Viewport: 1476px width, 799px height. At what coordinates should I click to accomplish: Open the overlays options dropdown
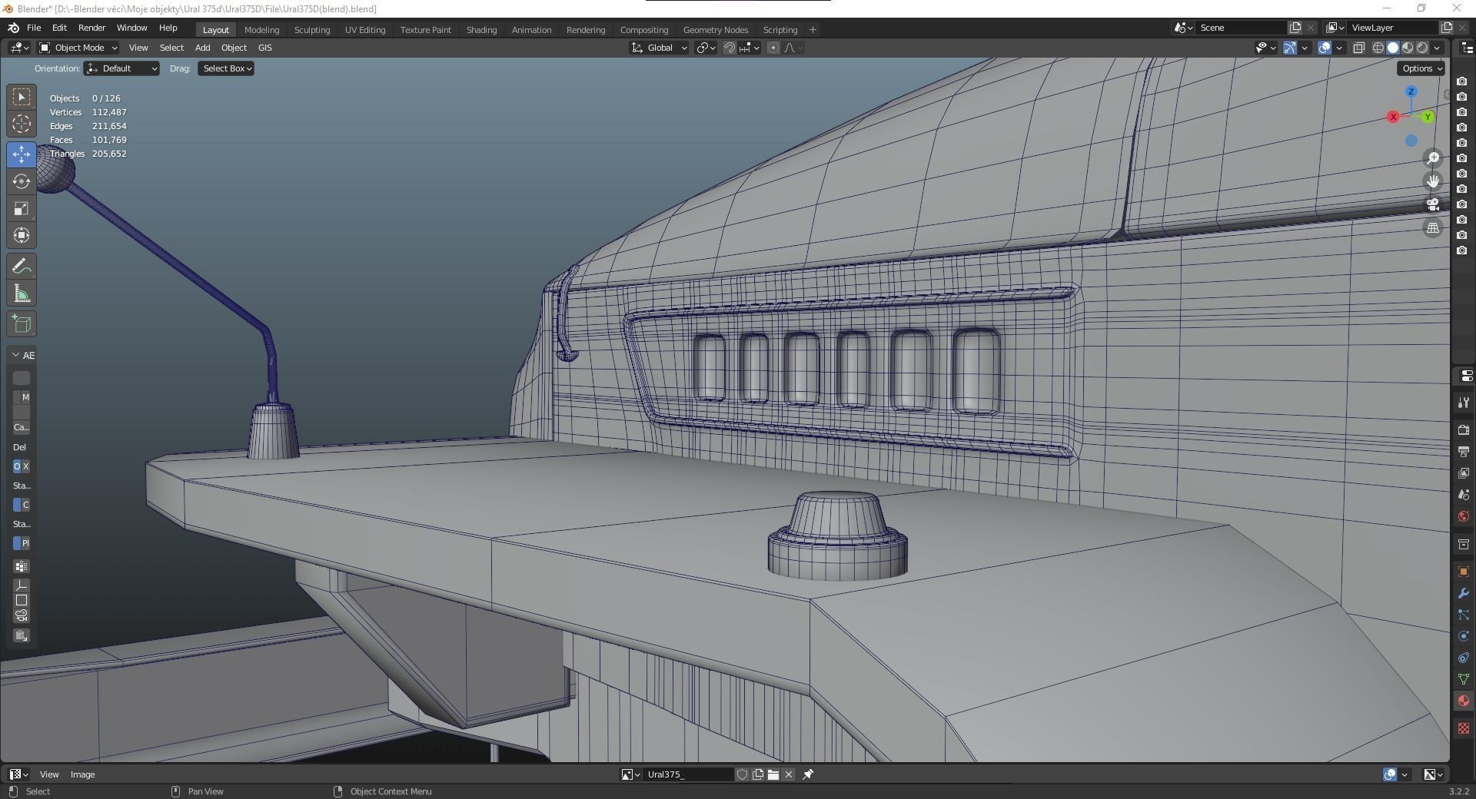1339,48
